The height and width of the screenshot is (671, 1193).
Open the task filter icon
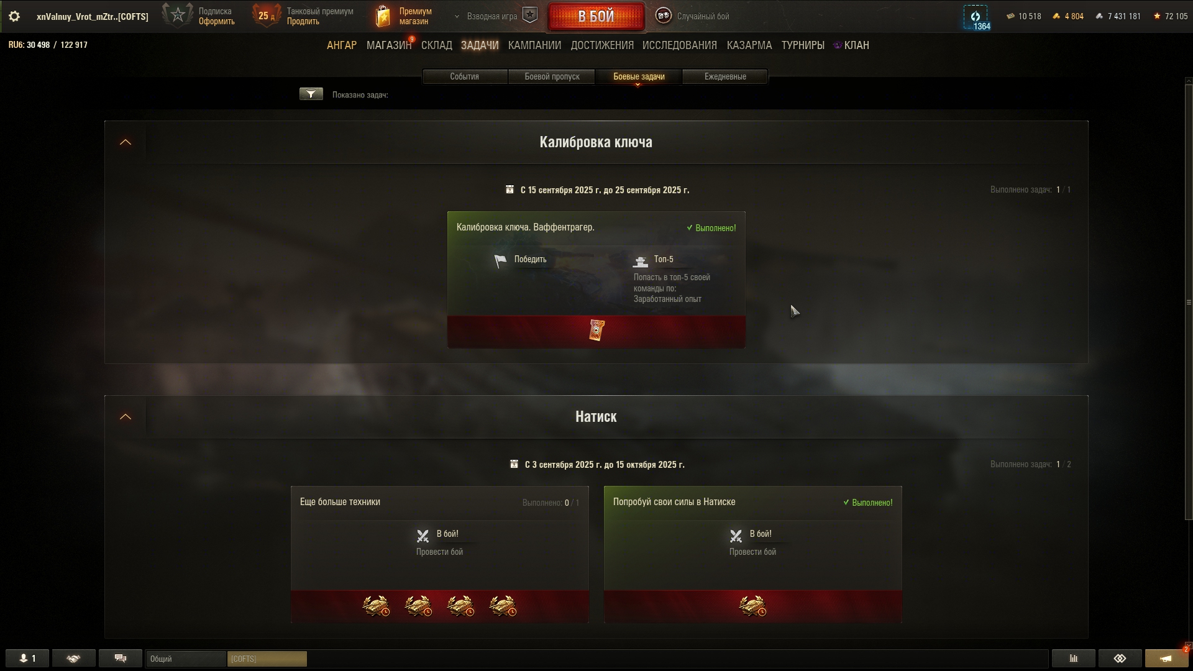pyautogui.click(x=311, y=94)
